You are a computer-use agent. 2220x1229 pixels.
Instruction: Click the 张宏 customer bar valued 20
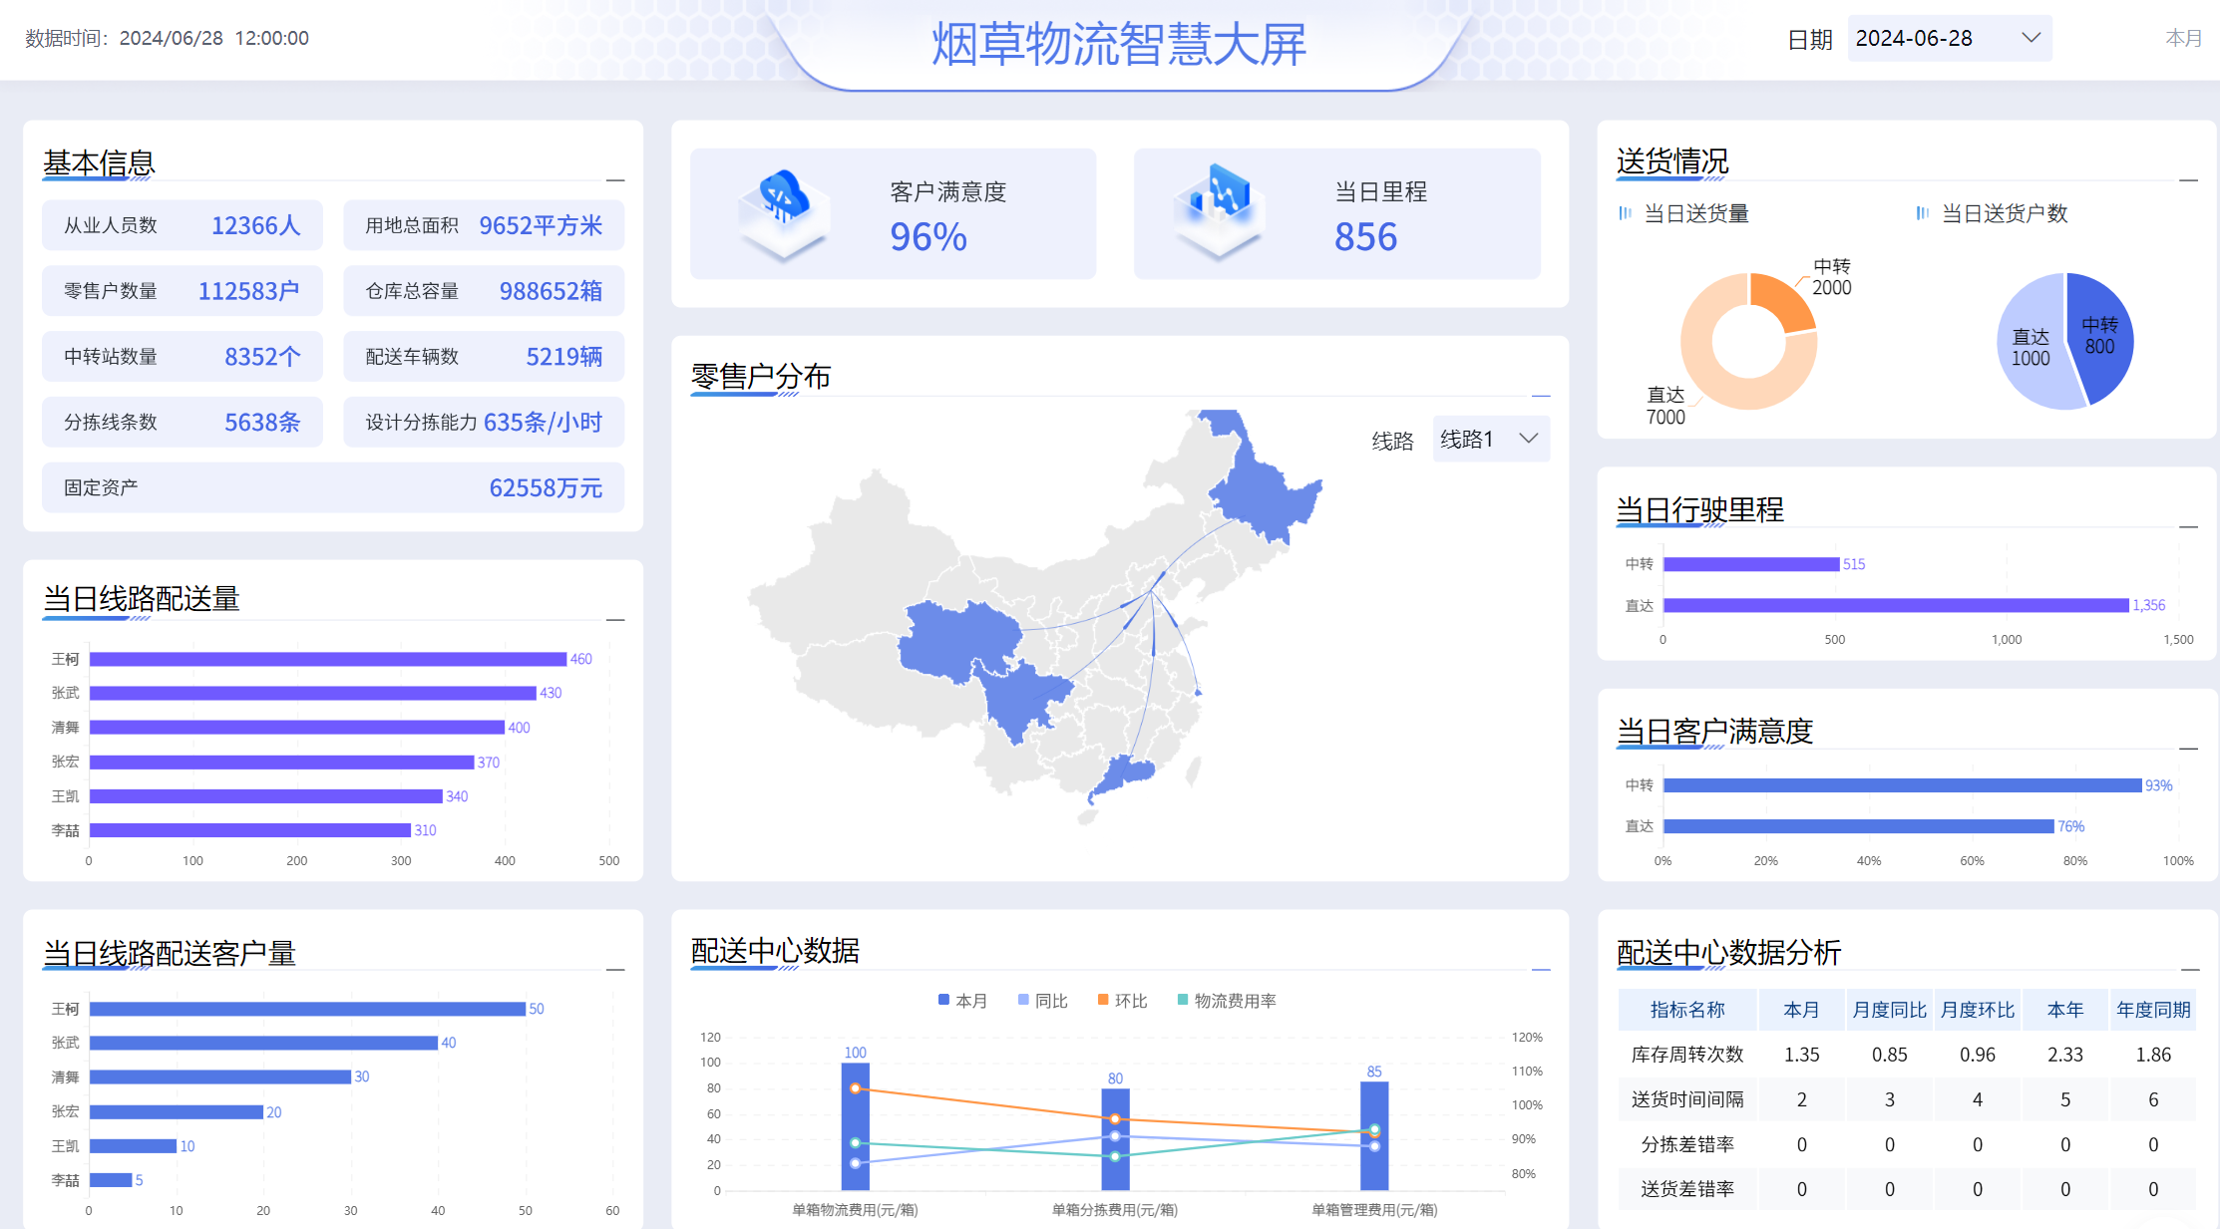tap(177, 1111)
